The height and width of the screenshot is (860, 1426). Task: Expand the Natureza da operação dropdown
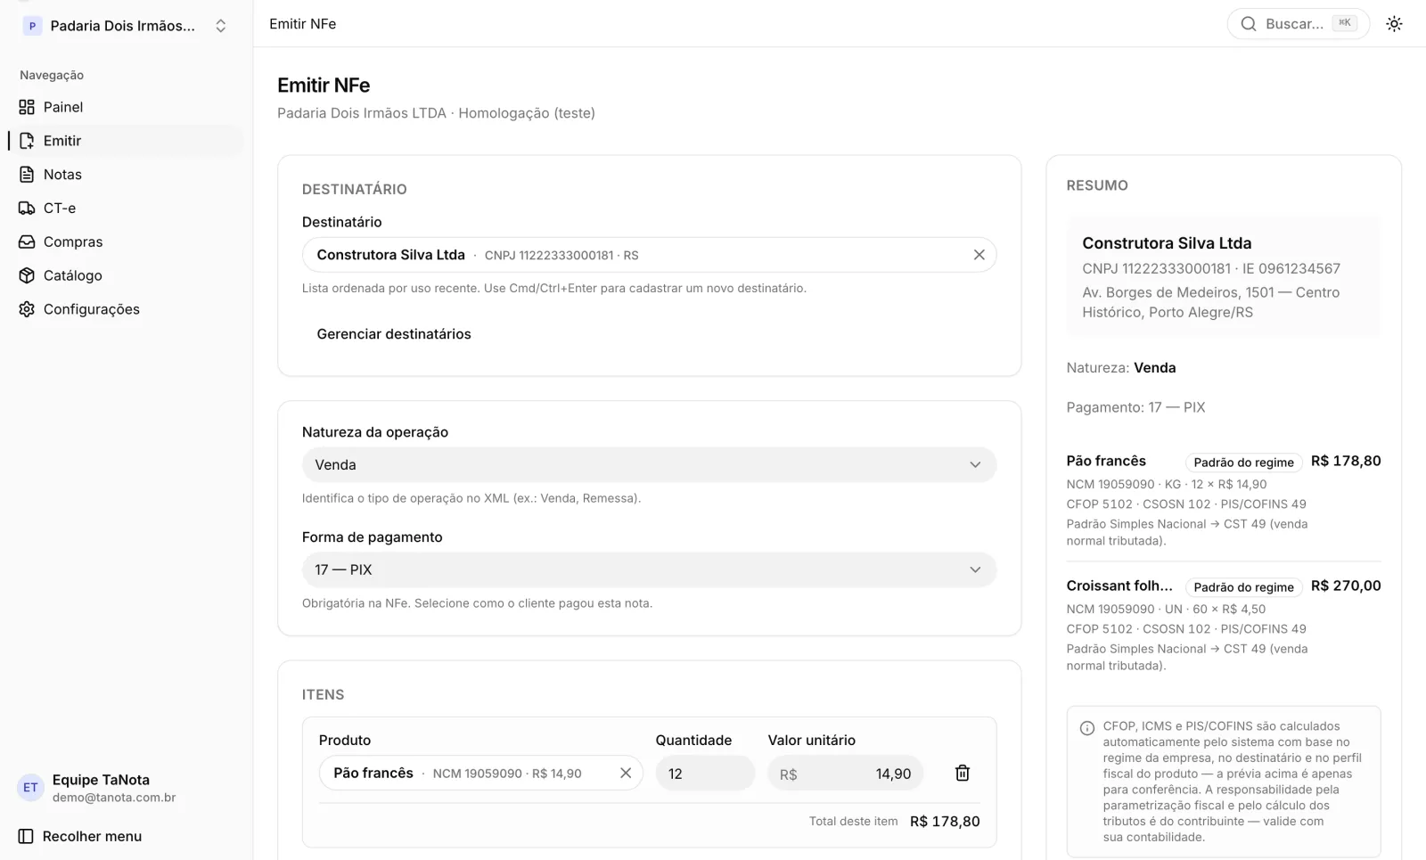[649, 464]
